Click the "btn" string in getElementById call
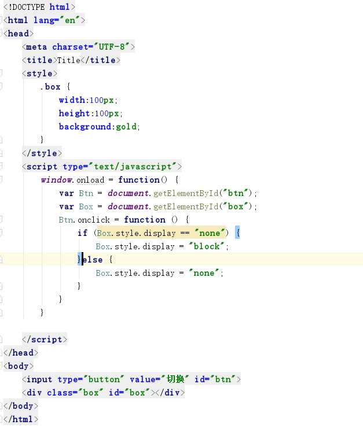363x432 pixels. point(236,193)
